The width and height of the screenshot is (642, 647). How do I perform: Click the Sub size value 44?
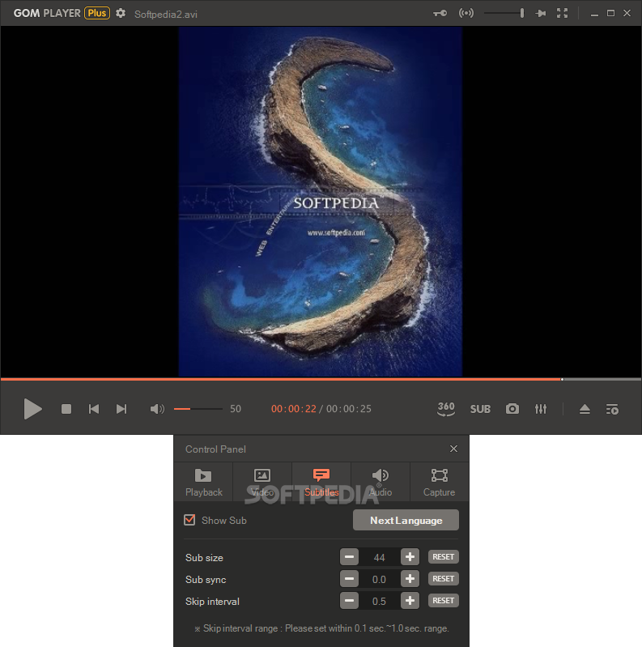[379, 557]
